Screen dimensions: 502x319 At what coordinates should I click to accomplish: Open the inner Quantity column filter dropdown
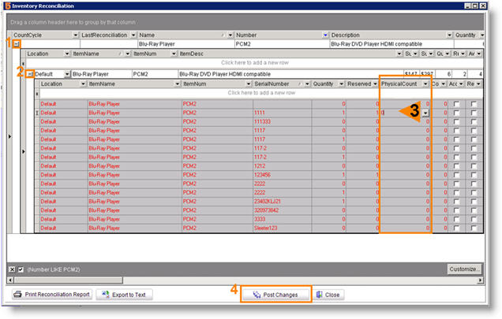[341, 84]
